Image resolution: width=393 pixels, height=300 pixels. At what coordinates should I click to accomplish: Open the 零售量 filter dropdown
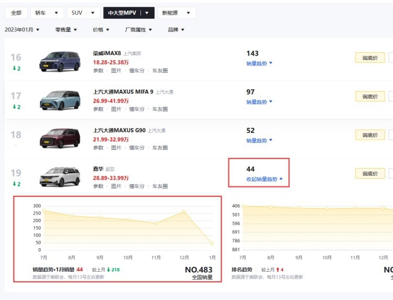pyautogui.click(x=66, y=30)
